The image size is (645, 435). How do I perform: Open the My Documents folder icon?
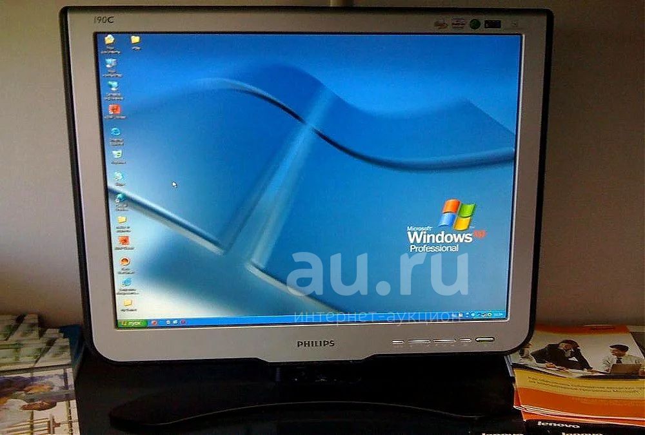pyautogui.click(x=110, y=40)
